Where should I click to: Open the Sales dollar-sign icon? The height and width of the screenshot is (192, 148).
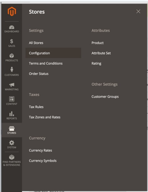pos(11,41)
